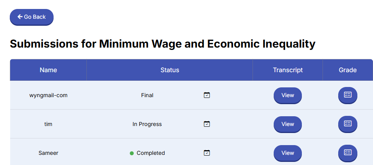
Task: Open grade checklist for Sameer
Action: tap(348, 153)
